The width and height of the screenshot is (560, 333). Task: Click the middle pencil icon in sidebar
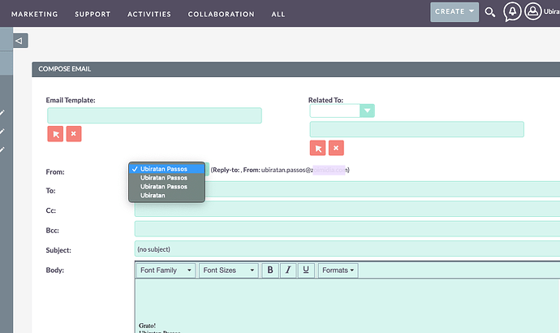pos(2,132)
